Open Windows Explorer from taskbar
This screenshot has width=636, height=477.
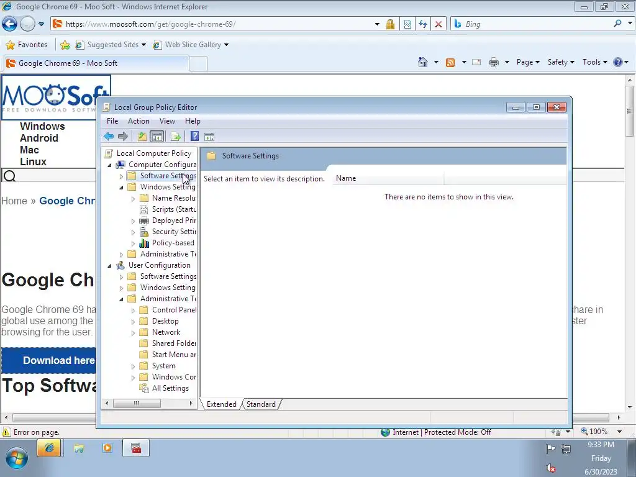tap(79, 448)
